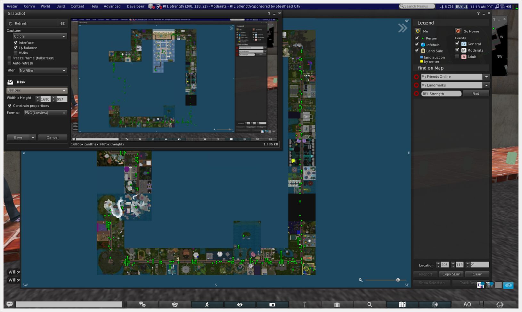Open the World menu
The image size is (522, 312).
[45, 6]
